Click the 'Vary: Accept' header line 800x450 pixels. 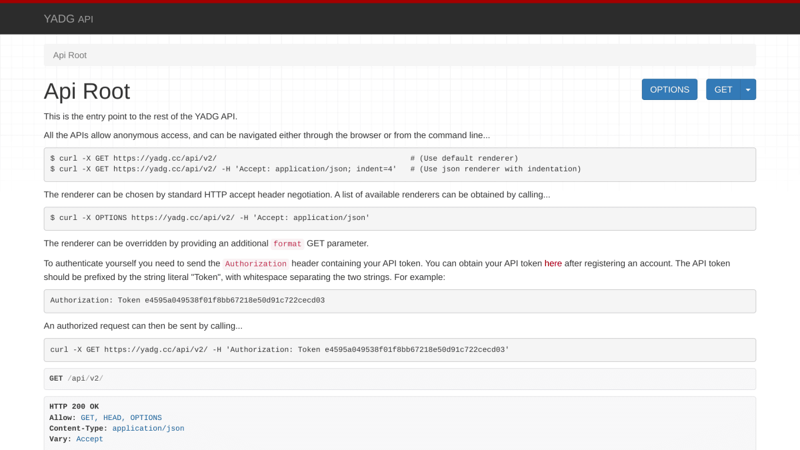point(76,439)
